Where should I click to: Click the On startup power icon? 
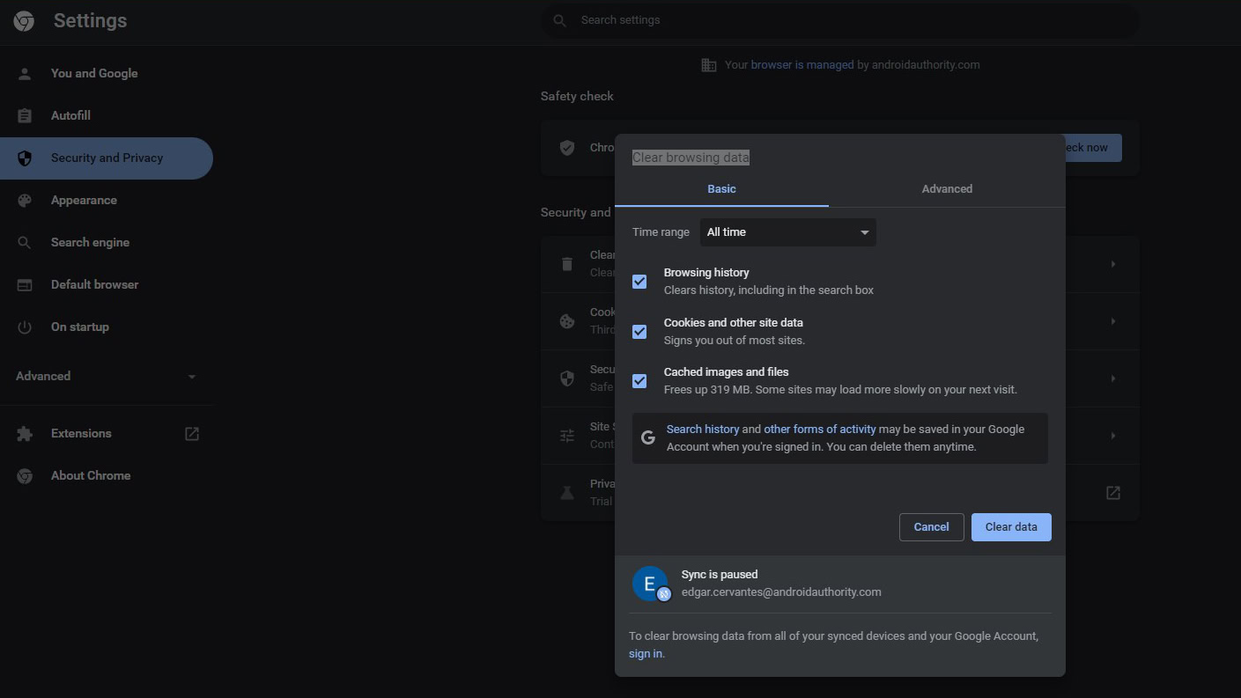click(x=25, y=327)
